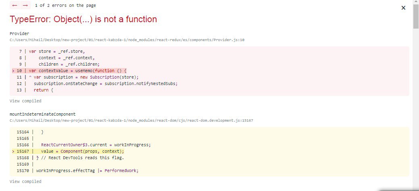Select the Provider function name
This screenshot has height=191, width=419.
(19, 33)
